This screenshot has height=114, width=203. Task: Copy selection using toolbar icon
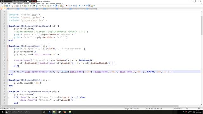point(23,6)
